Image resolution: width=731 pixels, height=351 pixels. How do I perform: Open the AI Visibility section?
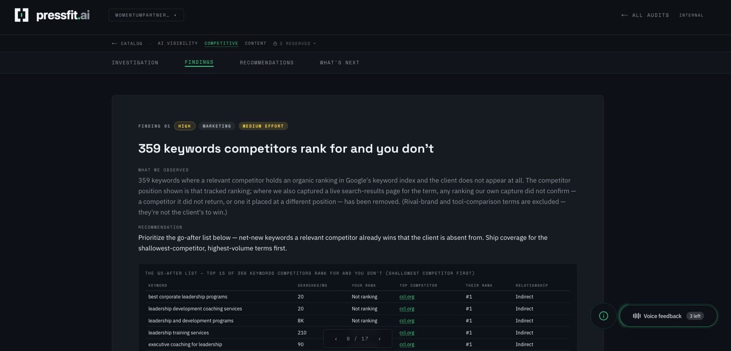point(178,43)
